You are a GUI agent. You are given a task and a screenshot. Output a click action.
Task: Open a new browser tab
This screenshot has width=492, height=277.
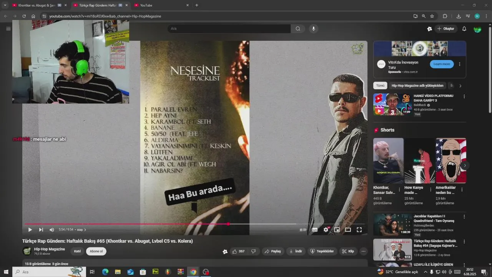(197, 5)
